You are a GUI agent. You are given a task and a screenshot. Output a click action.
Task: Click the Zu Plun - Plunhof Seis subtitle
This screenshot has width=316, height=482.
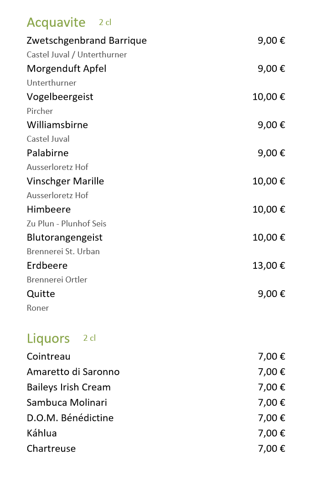point(66,224)
